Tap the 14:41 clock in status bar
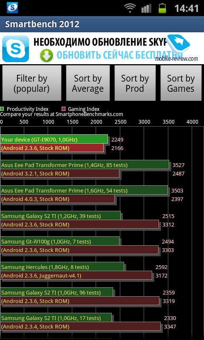Image resolution: width=204 pixels, height=340 pixels. [187, 8]
